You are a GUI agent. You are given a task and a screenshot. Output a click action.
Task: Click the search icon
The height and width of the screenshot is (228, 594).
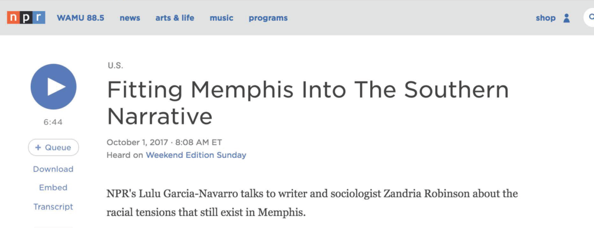[x=589, y=17]
